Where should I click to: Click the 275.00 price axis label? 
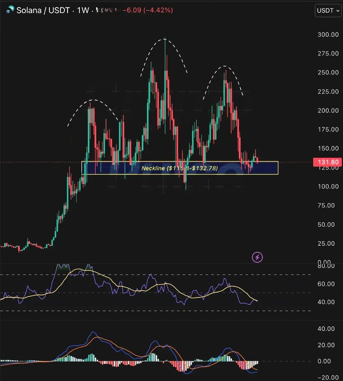[328, 54]
